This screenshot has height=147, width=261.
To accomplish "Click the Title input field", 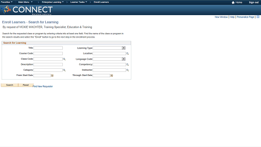I will [x=48, y=48].
